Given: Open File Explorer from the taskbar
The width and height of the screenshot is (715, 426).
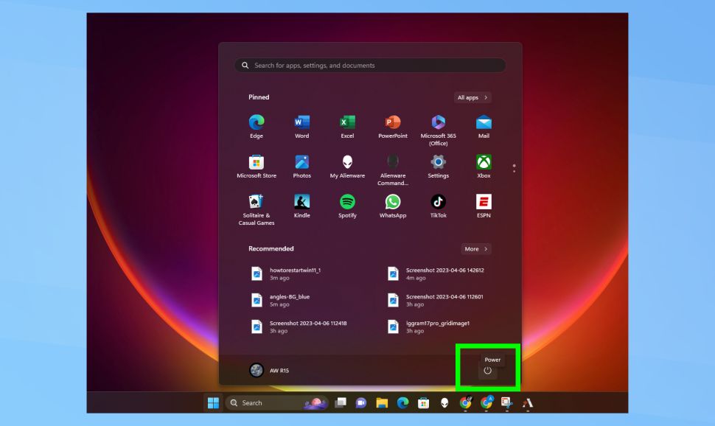Looking at the screenshot, I should tap(382, 402).
